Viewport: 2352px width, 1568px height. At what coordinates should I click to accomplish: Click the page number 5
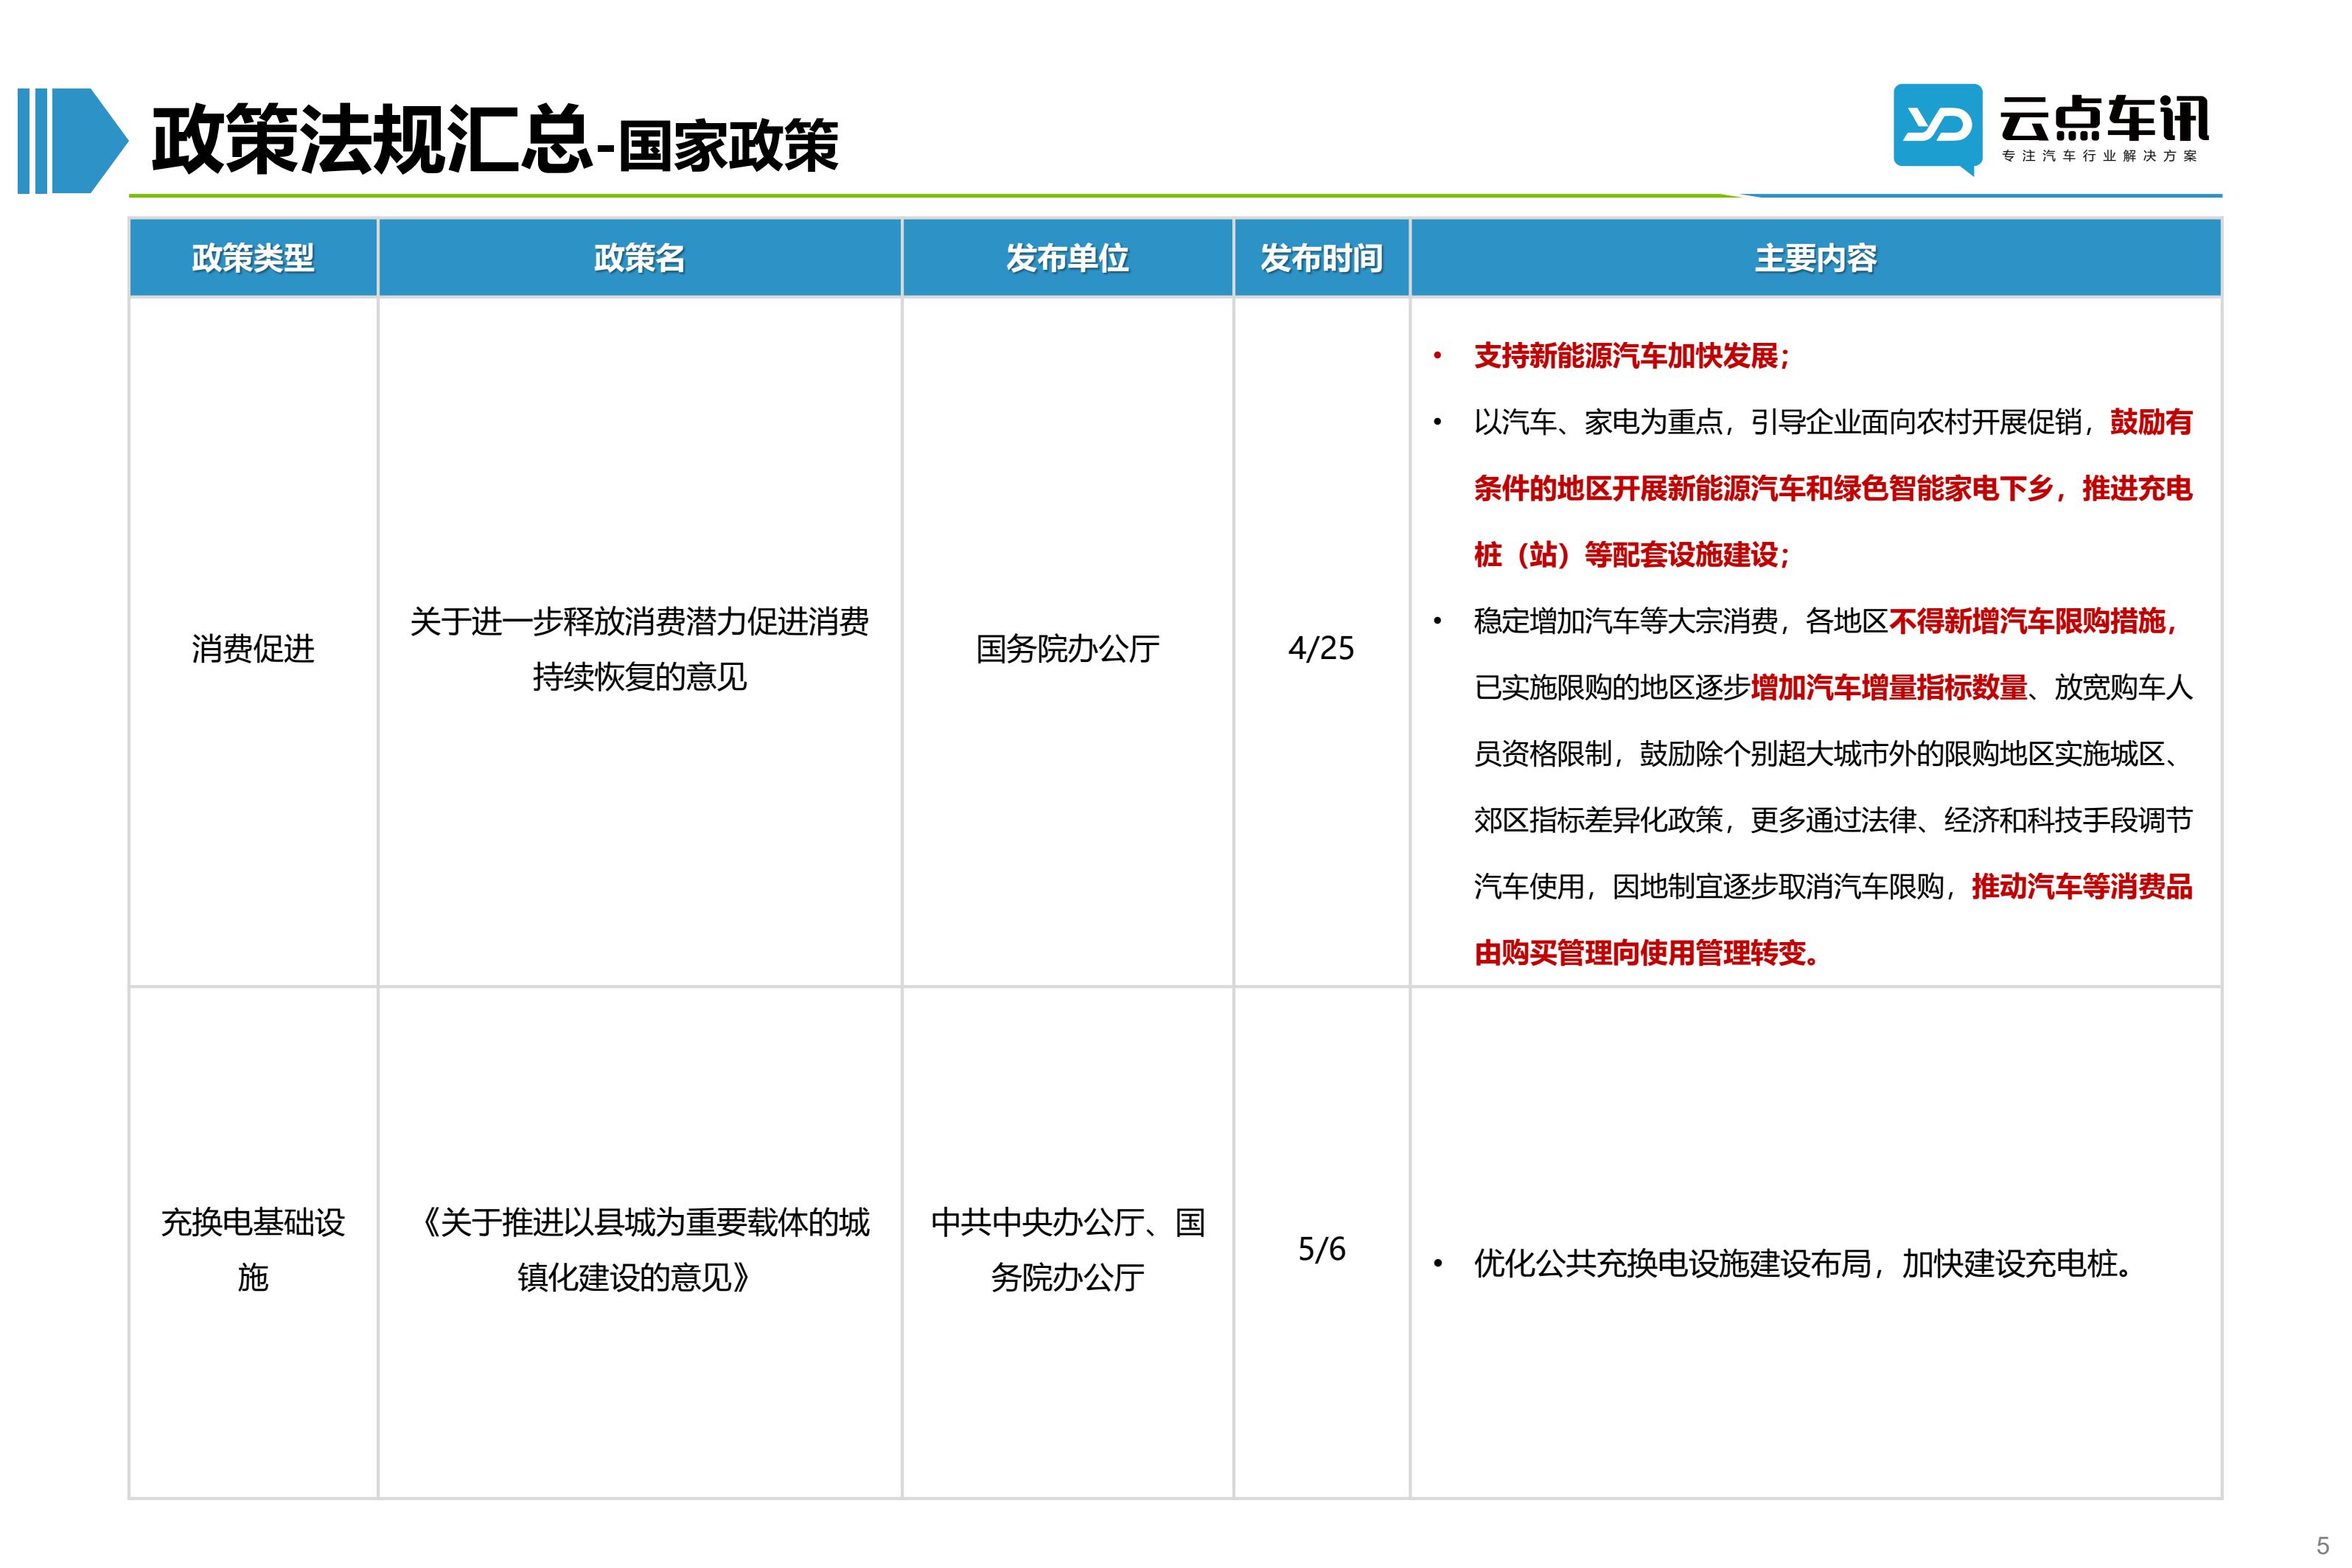click(2323, 1545)
